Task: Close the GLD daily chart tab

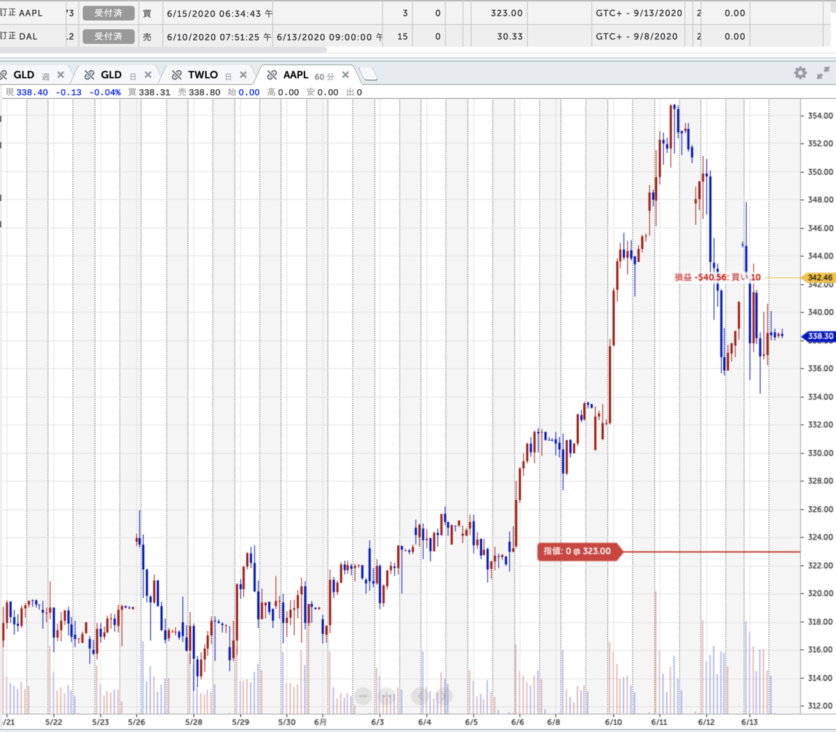Action: 148,75
